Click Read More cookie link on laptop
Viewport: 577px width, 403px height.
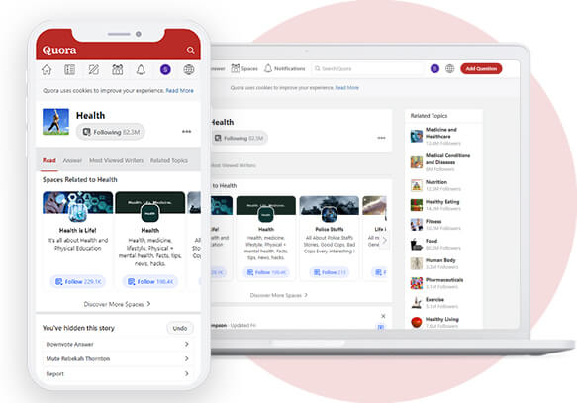point(347,88)
